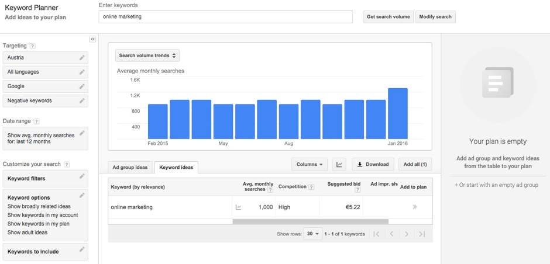
Task: Click Add all (1) button
Action: (415, 164)
